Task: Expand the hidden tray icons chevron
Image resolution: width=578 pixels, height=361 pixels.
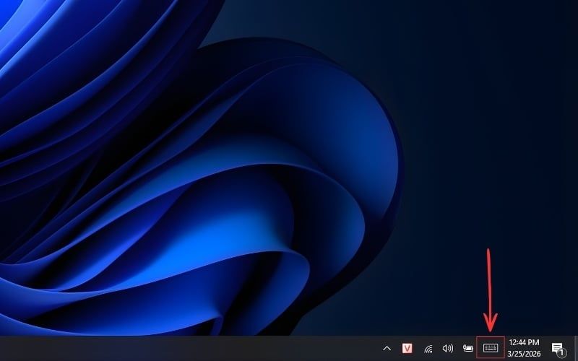Action: click(387, 348)
